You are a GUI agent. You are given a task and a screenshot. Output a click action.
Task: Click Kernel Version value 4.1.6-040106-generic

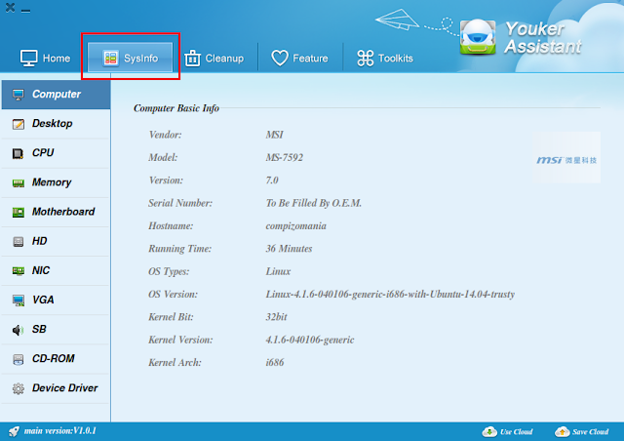pos(310,340)
